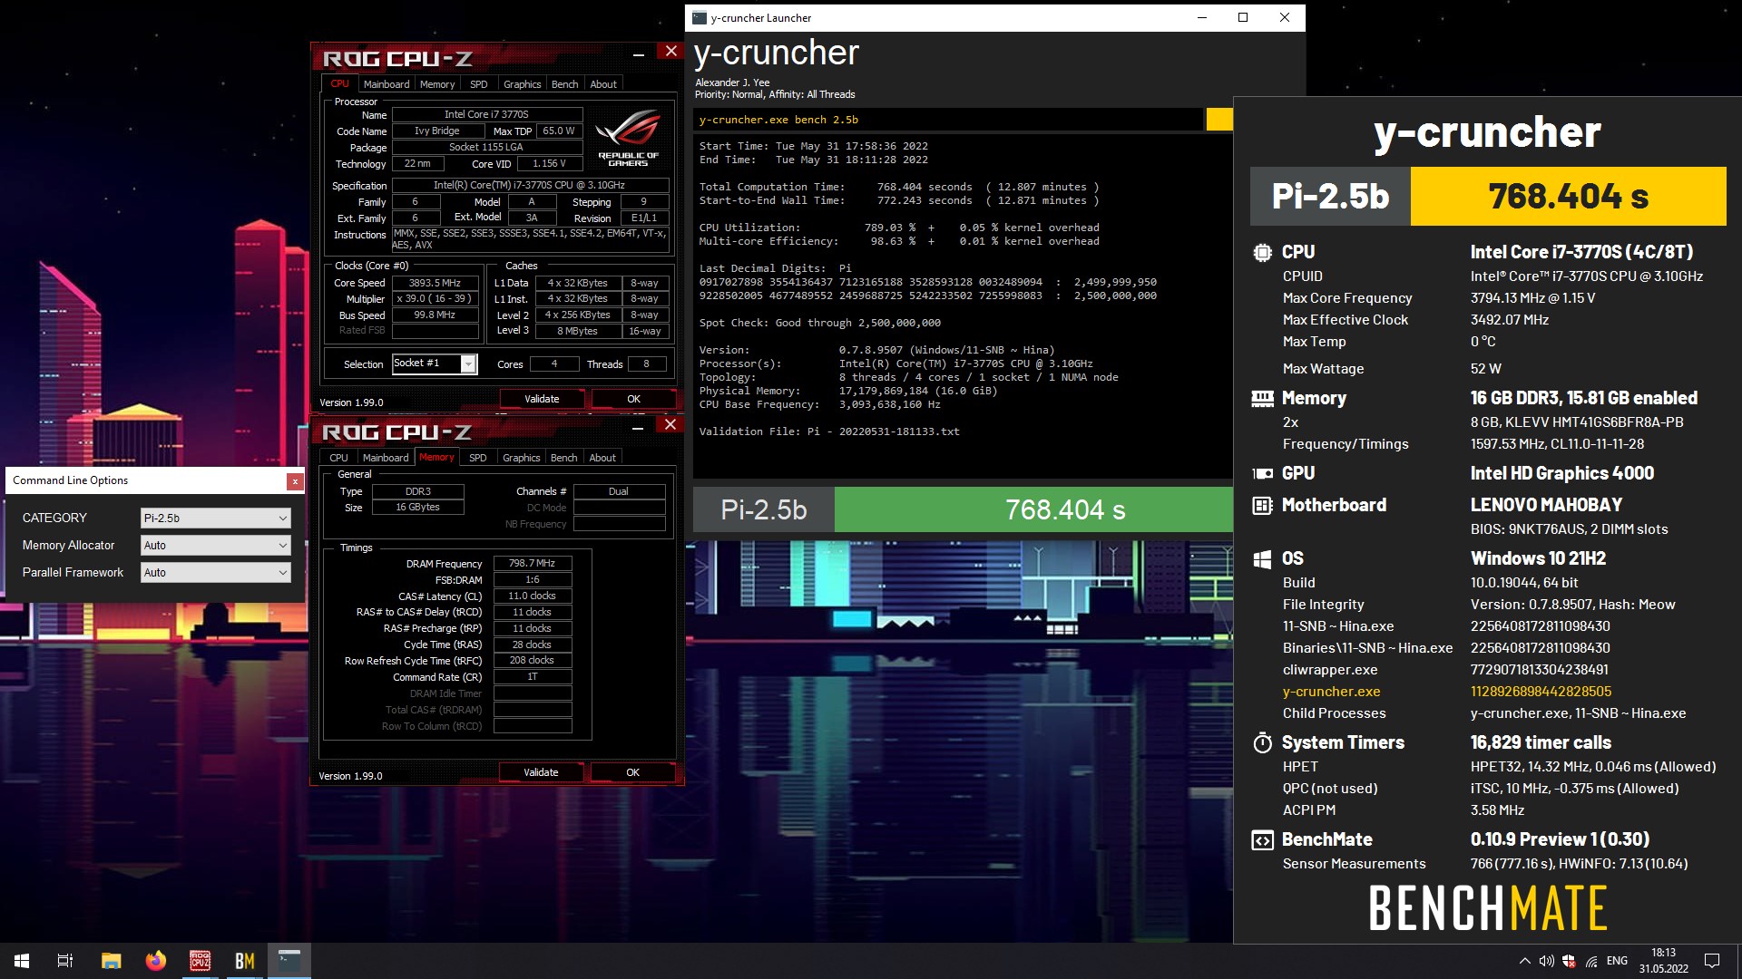
Task: Open Memory tab in the Processor CPU-Z window
Action: coord(437,84)
